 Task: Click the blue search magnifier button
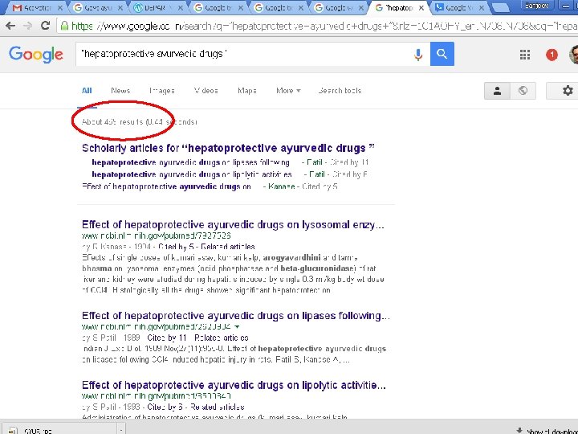[x=442, y=54]
